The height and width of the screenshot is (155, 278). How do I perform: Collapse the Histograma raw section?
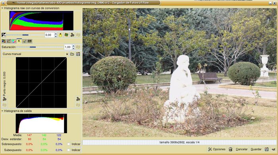pos(2,8)
